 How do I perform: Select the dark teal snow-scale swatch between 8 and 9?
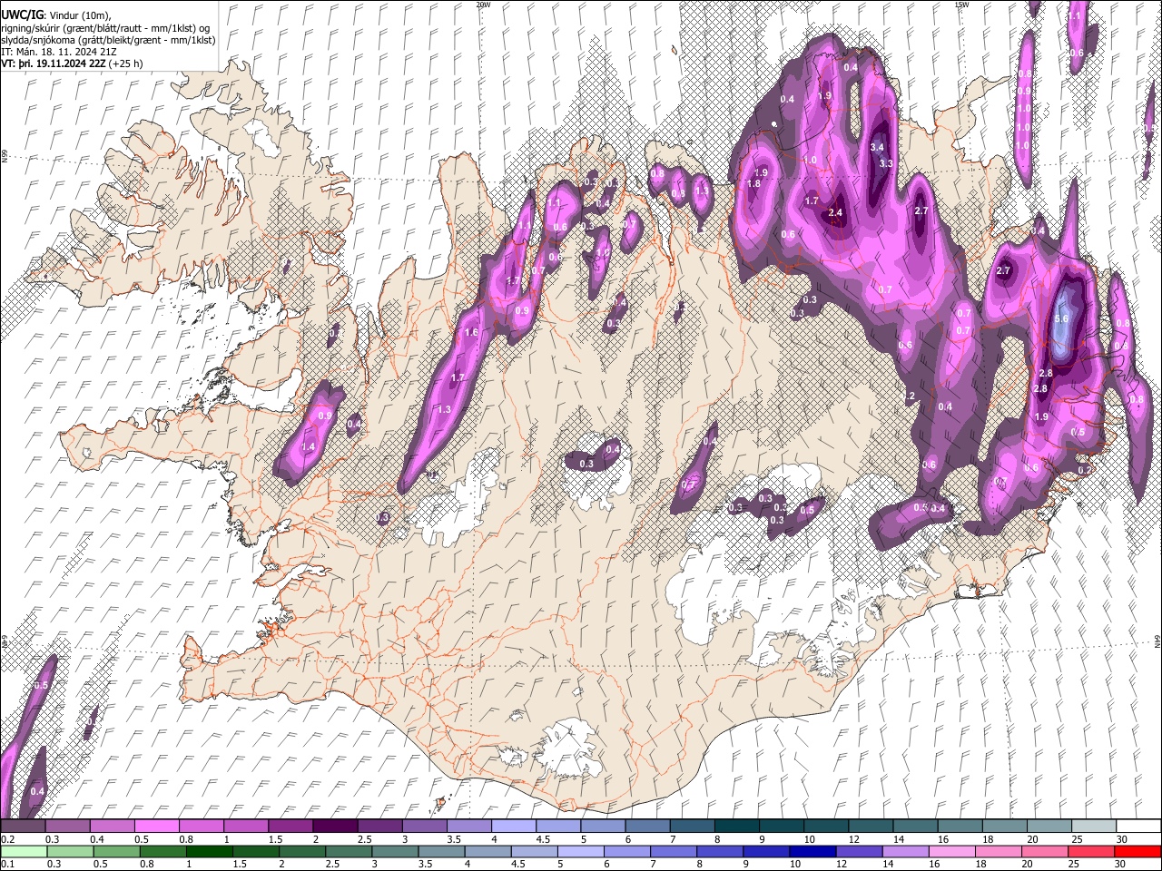[736, 827]
